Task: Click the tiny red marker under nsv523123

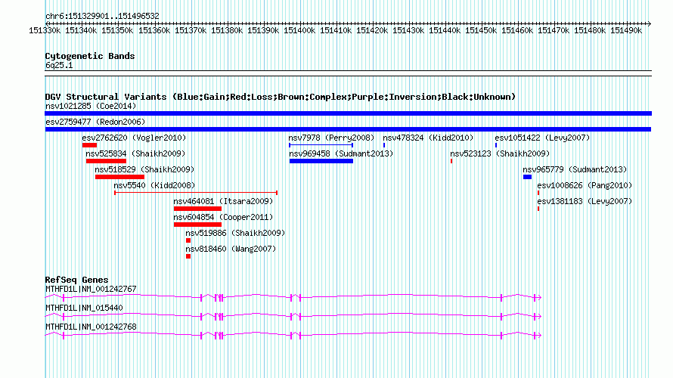Action: (x=451, y=161)
